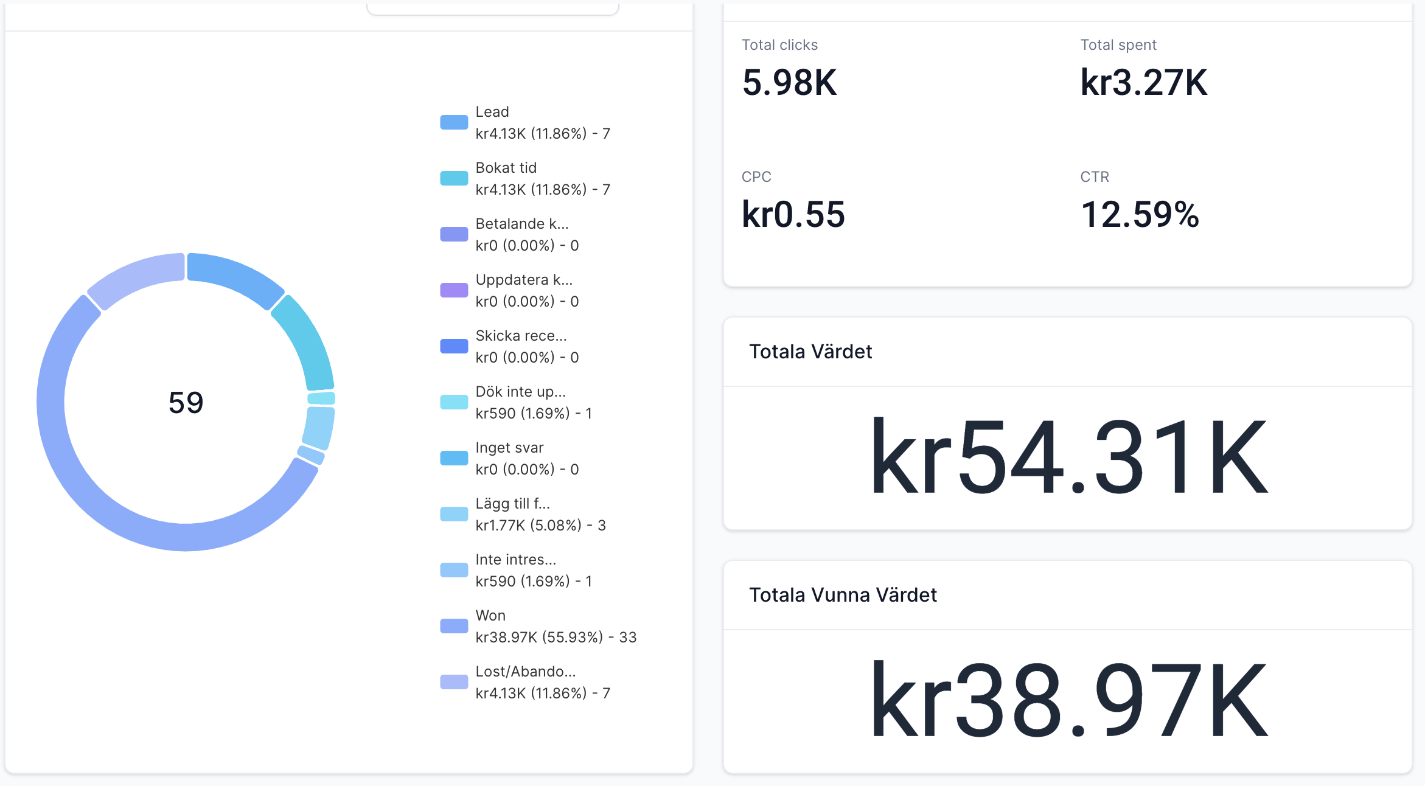Image resolution: width=1425 pixels, height=786 pixels.
Task: Click the Lost/Abando... legend color swatch
Action: click(x=454, y=682)
